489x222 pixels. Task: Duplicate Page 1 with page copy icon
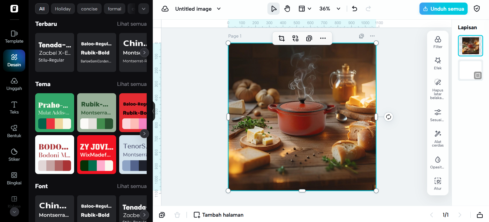coord(361,36)
